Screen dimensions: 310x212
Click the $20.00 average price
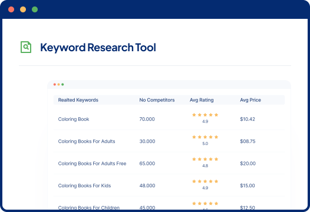pos(248,163)
